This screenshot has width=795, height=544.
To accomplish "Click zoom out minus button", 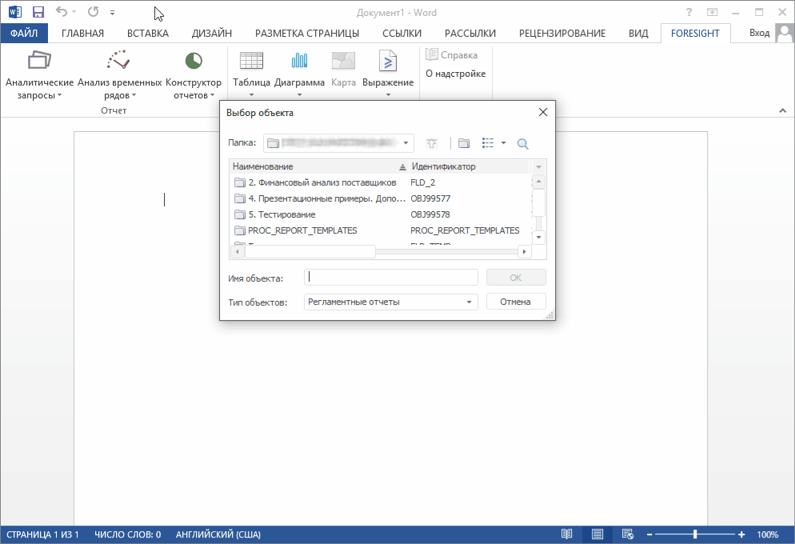I will 649,534.
